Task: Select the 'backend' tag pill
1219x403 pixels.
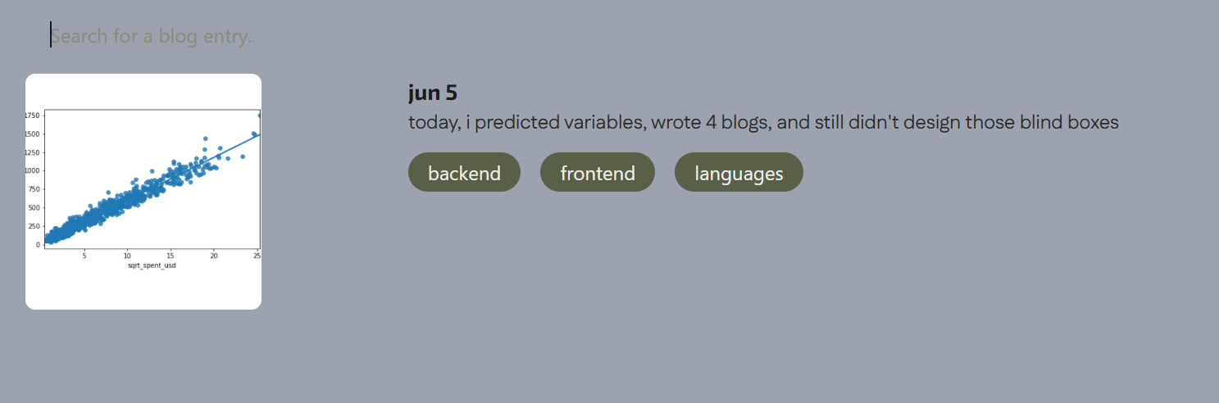Action: pos(464,172)
